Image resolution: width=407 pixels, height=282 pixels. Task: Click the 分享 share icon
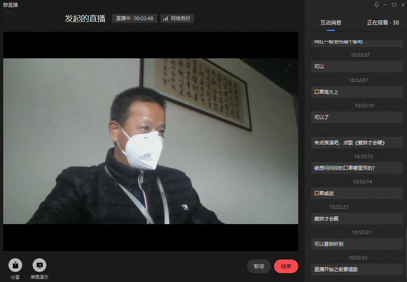point(15,265)
